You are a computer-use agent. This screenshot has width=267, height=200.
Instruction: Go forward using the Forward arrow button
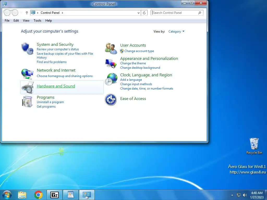tap(15, 12)
